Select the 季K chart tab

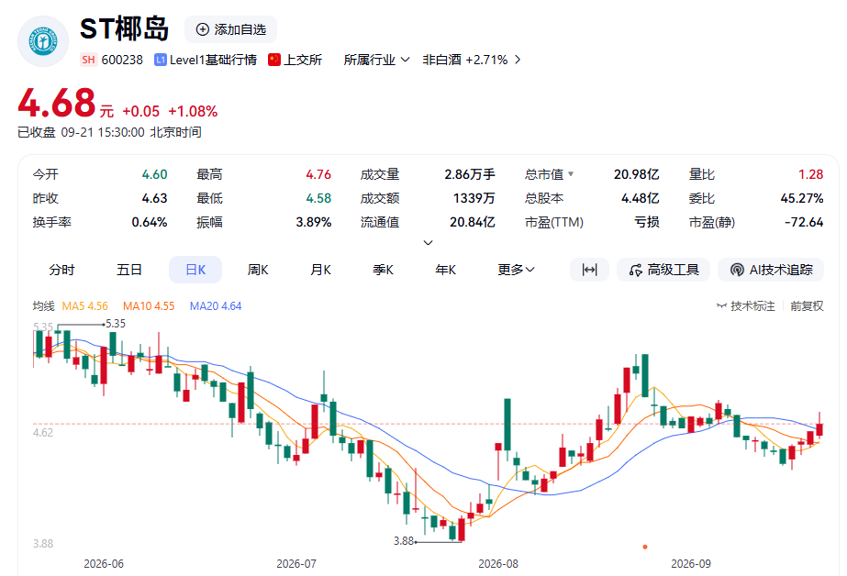click(383, 270)
